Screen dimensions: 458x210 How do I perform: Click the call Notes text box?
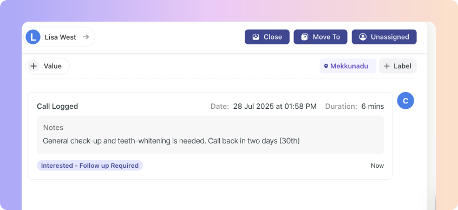[210, 135]
